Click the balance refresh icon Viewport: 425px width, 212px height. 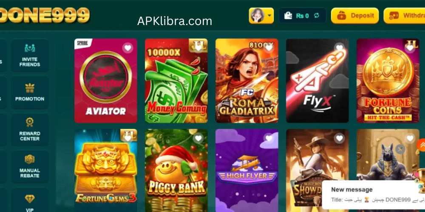317,16
